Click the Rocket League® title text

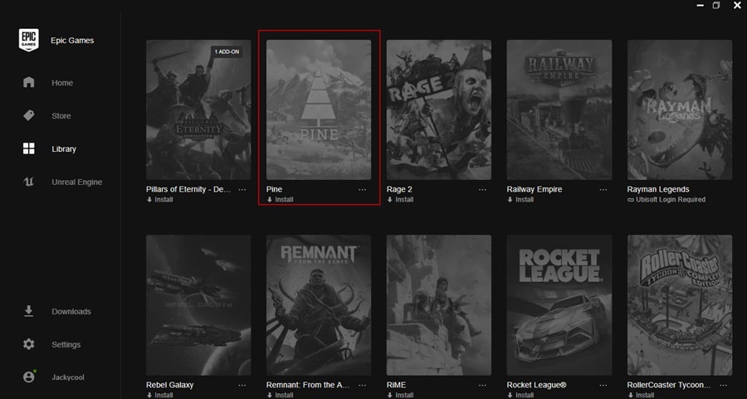(536, 385)
